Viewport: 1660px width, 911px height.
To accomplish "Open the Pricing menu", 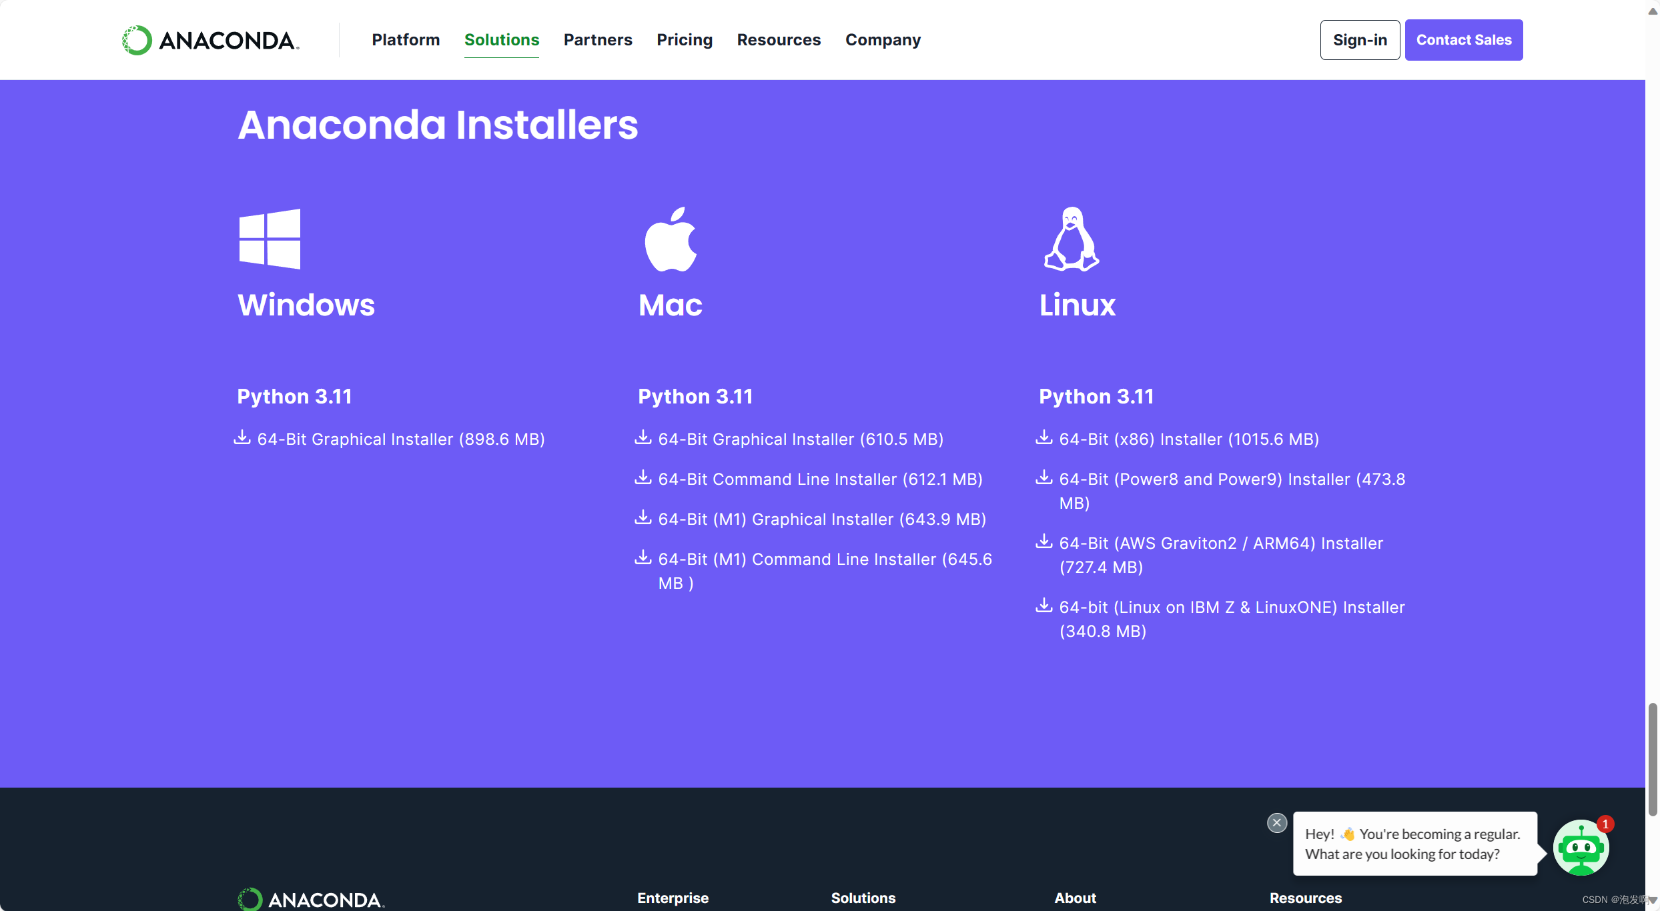I will 685,40.
